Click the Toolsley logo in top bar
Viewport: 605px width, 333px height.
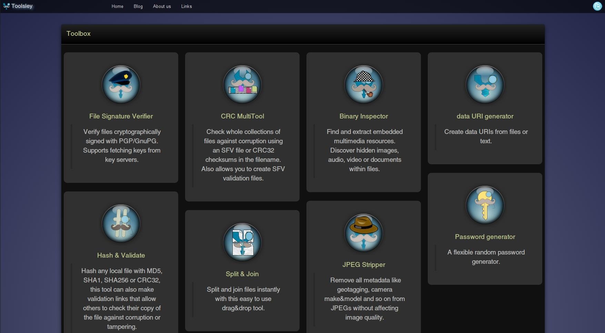[18, 6]
